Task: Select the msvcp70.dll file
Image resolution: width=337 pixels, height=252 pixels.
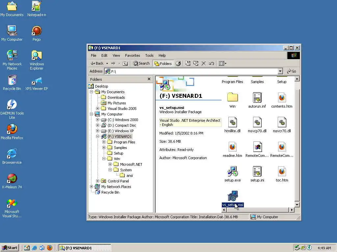Action: pos(257,125)
